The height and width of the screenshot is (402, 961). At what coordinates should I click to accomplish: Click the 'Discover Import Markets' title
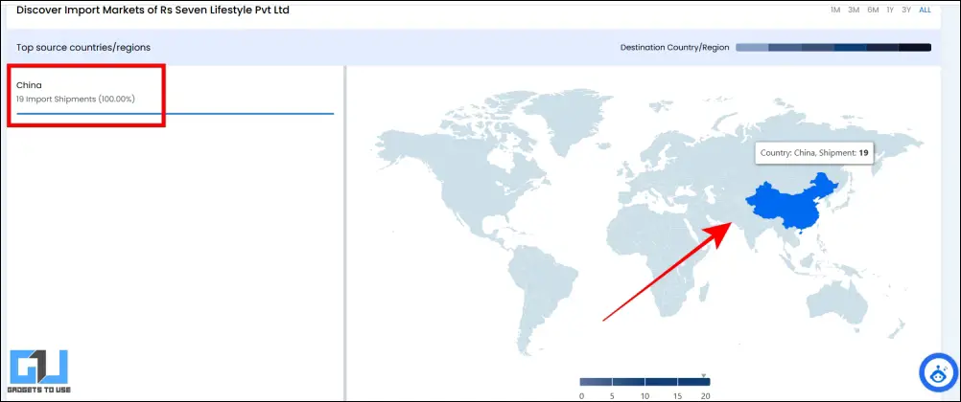tap(152, 11)
